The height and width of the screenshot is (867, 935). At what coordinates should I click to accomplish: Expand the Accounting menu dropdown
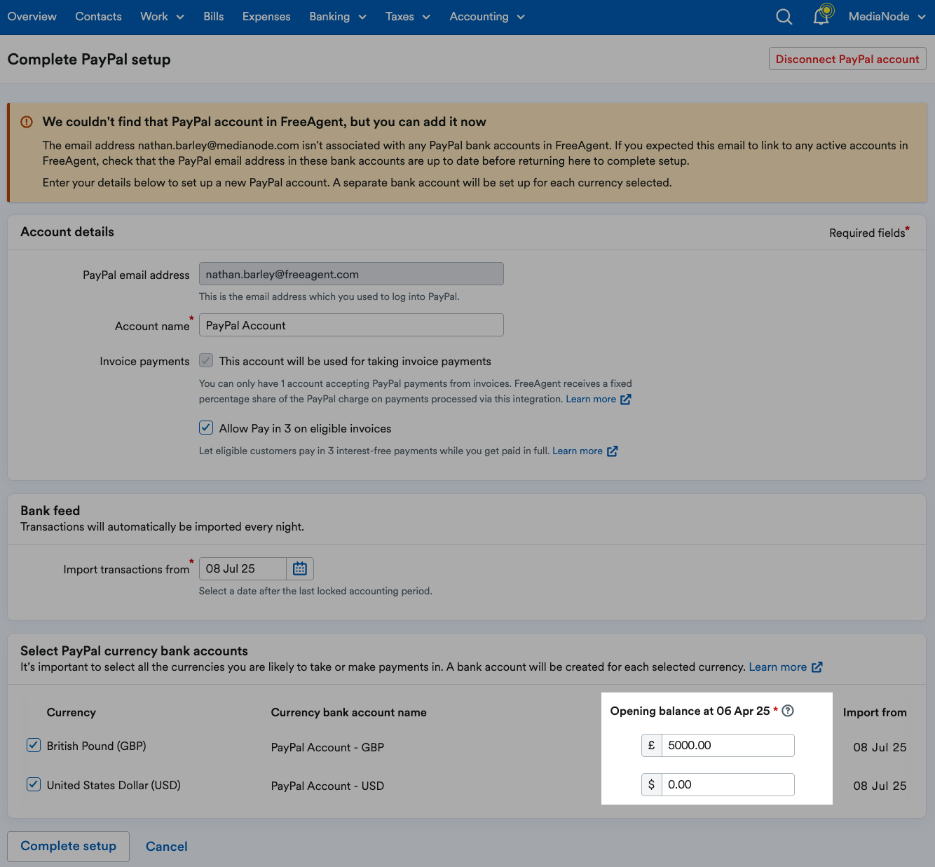pyautogui.click(x=487, y=17)
